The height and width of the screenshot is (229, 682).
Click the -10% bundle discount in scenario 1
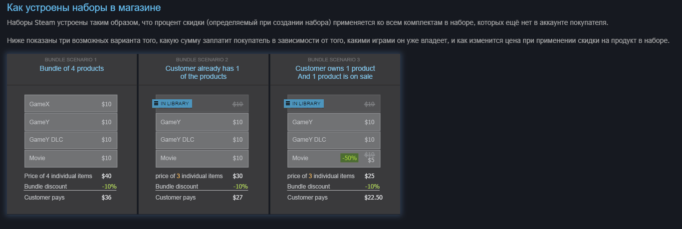[109, 187]
